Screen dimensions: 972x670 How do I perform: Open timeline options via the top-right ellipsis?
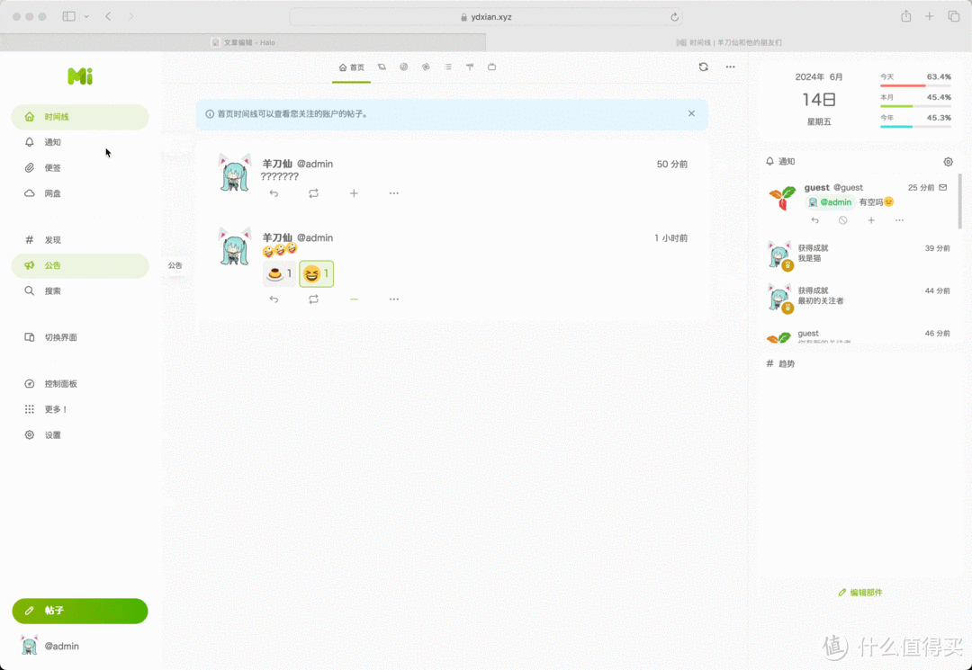[x=730, y=67]
